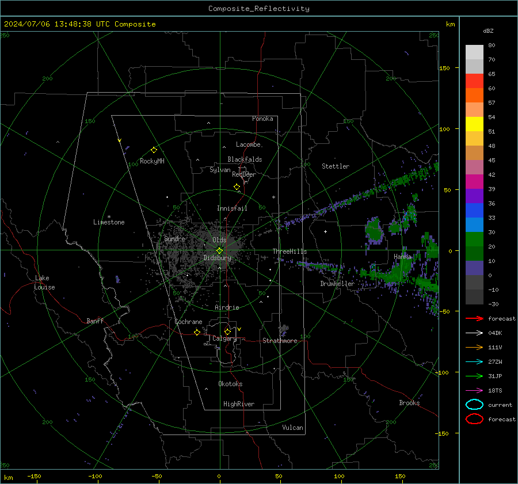Click the Strathmore city label

point(280,341)
